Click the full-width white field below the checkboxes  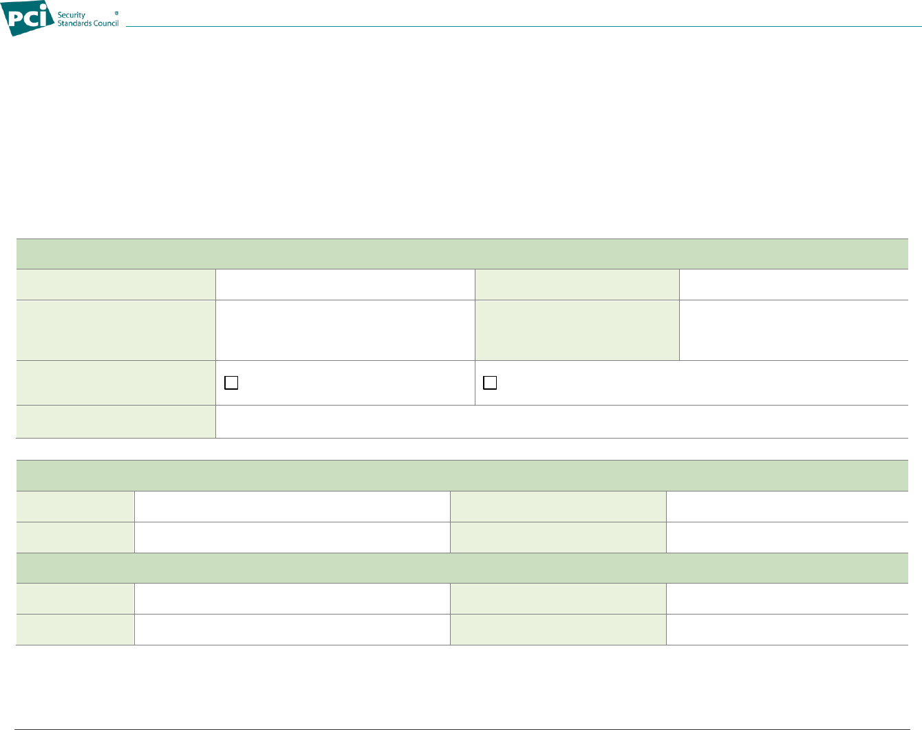point(561,421)
